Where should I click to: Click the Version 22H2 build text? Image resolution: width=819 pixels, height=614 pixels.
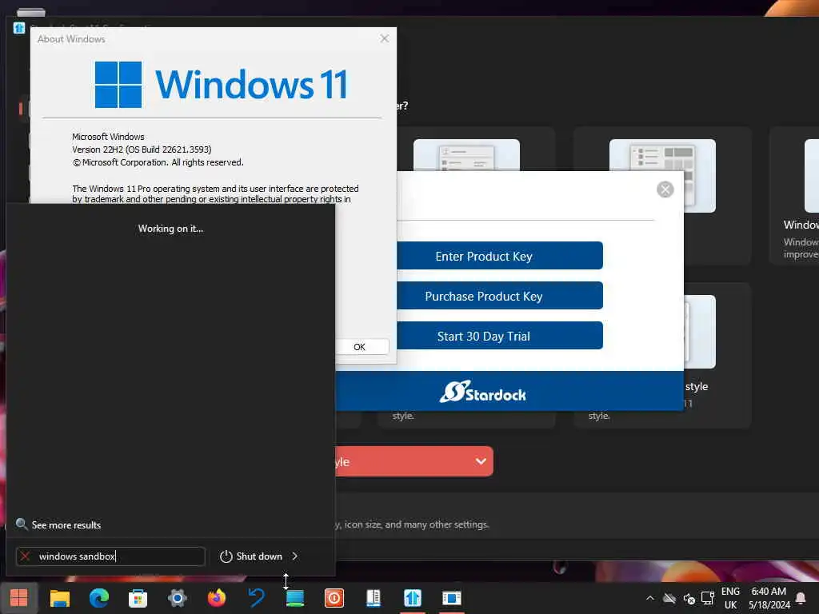pyautogui.click(x=142, y=150)
